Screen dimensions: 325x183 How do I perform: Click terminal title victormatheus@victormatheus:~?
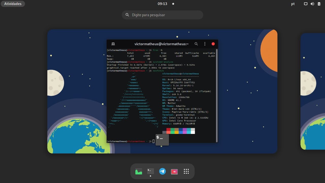tap(161, 44)
